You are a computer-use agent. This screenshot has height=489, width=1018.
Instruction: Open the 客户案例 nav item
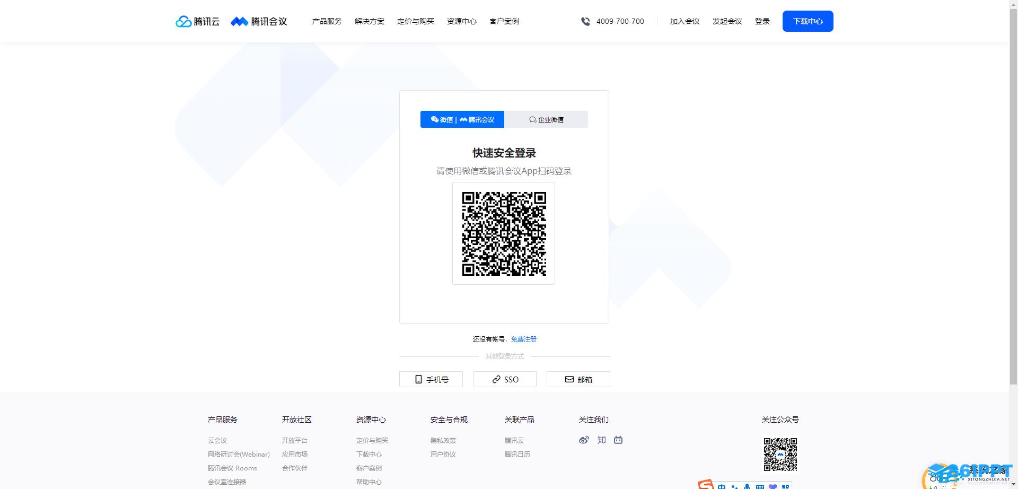point(504,21)
